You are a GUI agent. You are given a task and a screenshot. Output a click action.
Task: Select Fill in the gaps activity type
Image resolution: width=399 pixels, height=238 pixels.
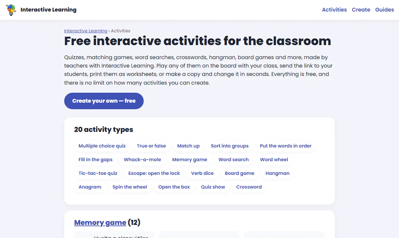coord(96,160)
